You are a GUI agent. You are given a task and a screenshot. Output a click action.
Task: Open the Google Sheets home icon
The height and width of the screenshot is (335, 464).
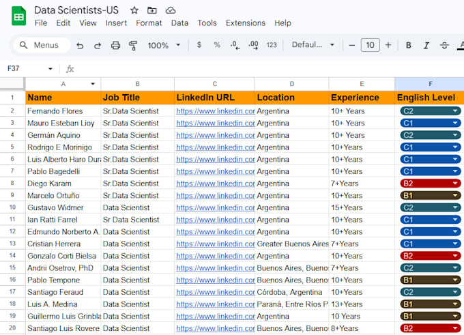tap(19, 16)
